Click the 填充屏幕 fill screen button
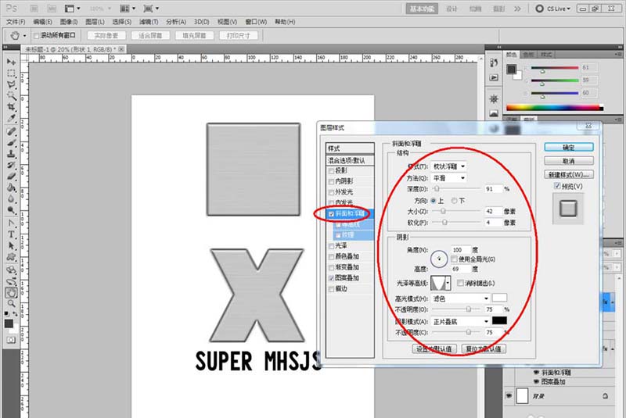626x418 pixels. 194,35
